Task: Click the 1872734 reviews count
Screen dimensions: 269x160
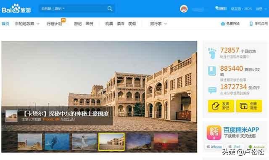Action: tap(234, 87)
